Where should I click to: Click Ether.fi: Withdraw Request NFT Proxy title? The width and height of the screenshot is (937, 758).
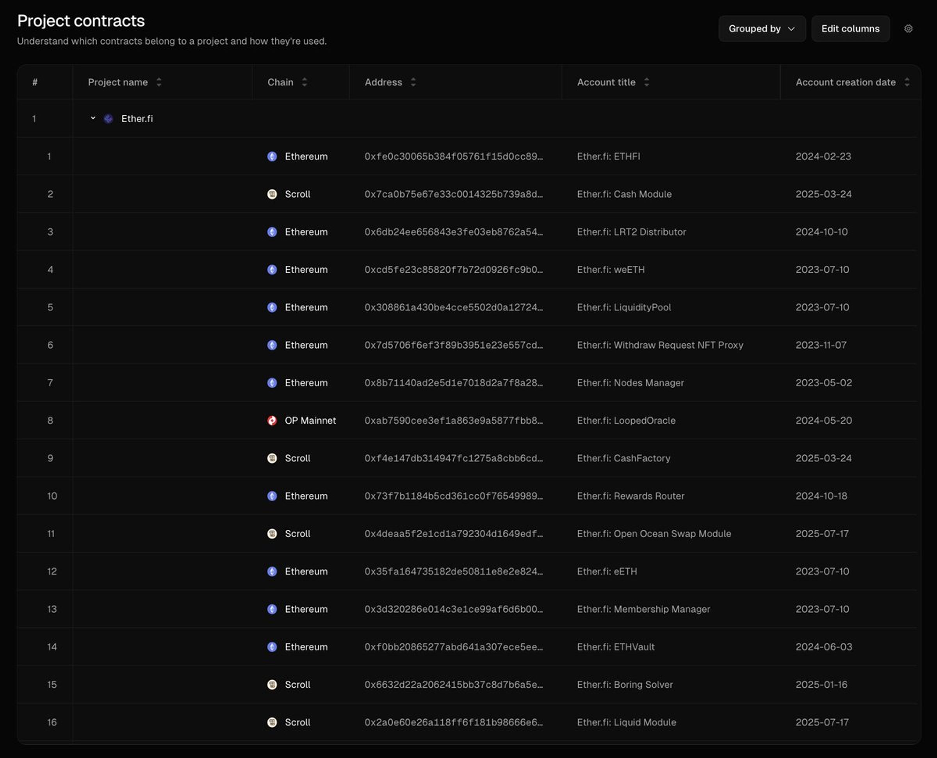tap(660, 345)
